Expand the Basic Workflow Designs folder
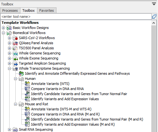 (3, 28)
